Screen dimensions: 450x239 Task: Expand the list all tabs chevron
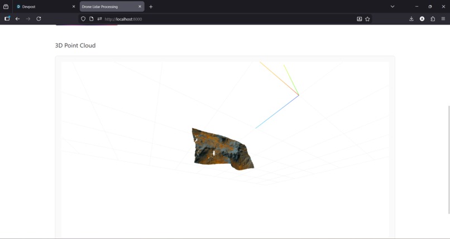(x=392, y=7)
